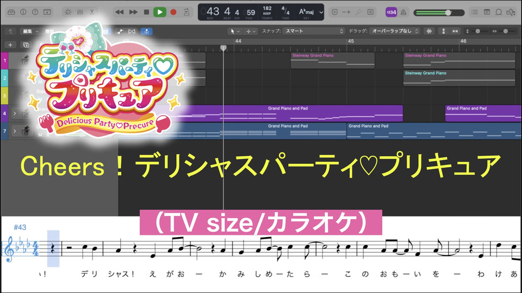Open the 編集 (Edit) menu
The width and height of the screenshot is (522, 293).
tap(30, 31)
